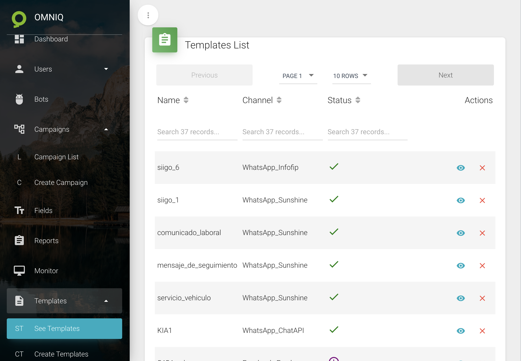Click the OMNIQ green logo
Screen dimensions: 521x361
point(19,19)
